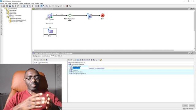Click the Password OK transition label
196x110 pixels.
[59, 15]
